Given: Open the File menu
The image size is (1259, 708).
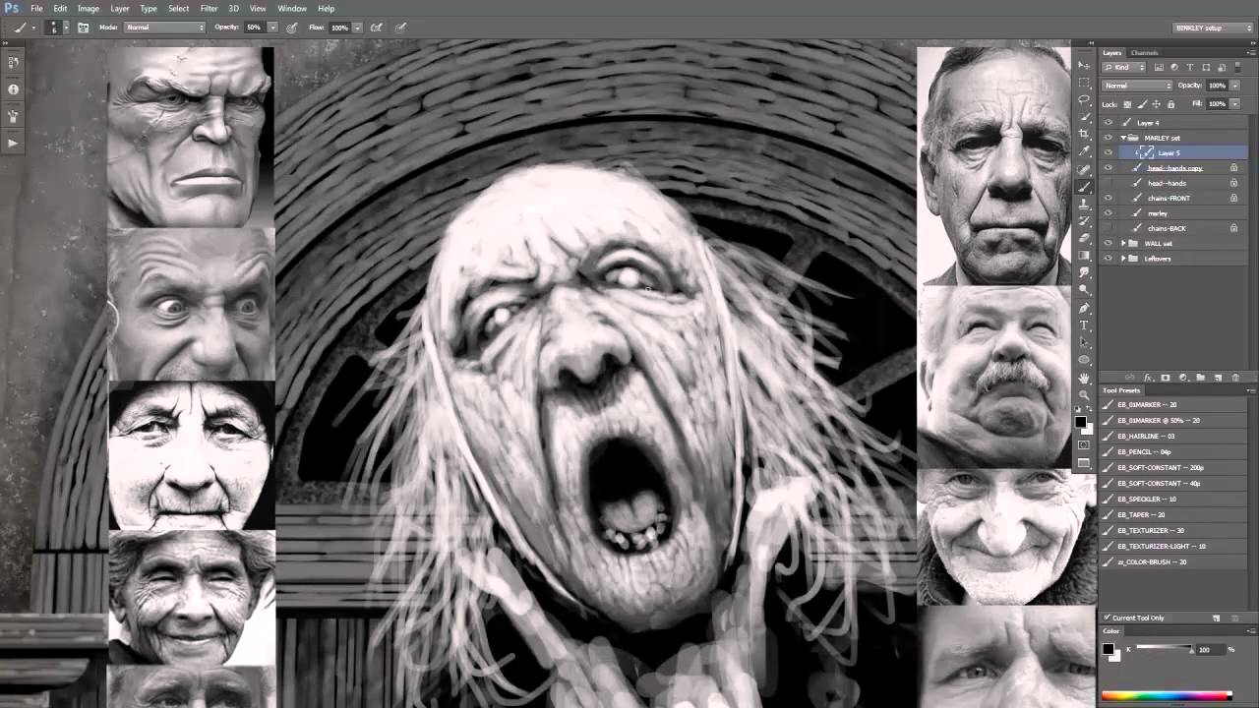Looking at the screenshot, I should pyautogui.click(x=36, y=8).
